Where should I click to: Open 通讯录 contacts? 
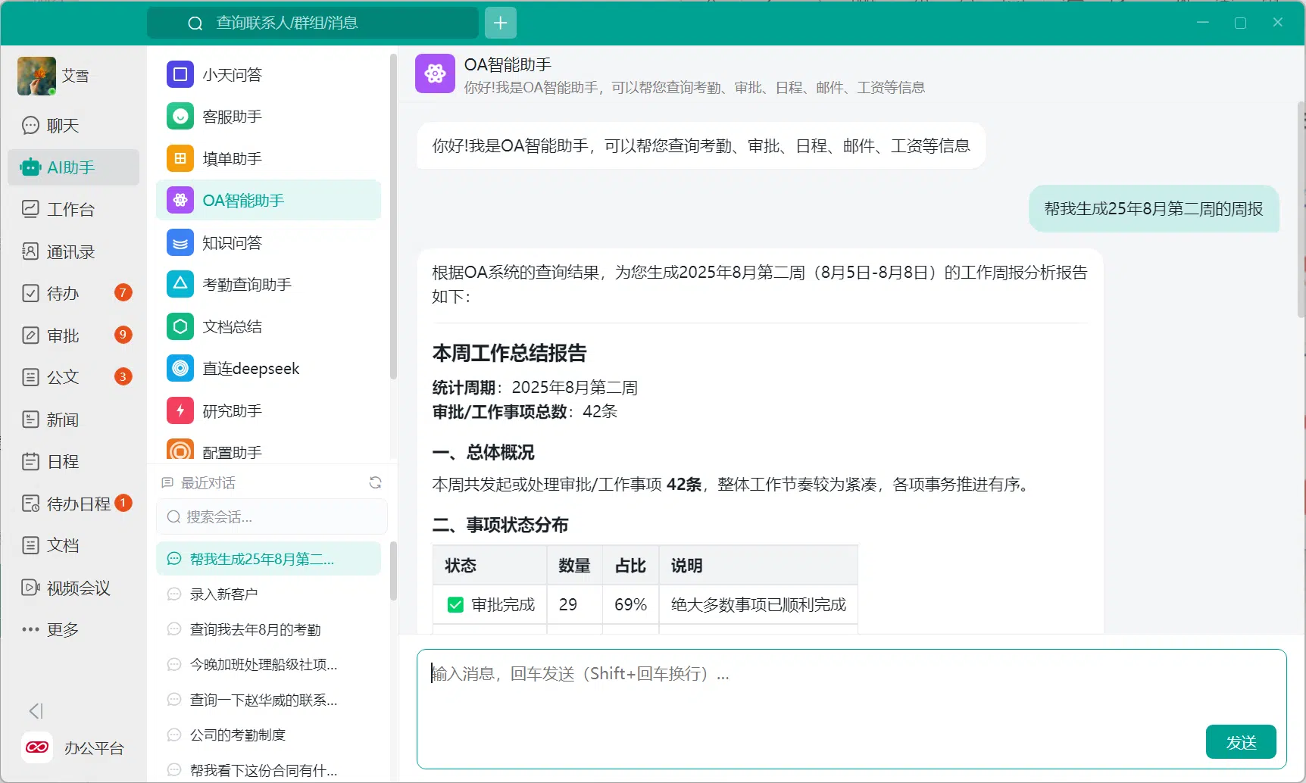73,251
